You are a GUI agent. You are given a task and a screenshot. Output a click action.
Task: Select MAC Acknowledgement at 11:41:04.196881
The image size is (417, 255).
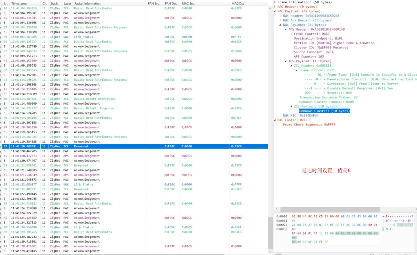pyautogui.click(x=135, y=13)
